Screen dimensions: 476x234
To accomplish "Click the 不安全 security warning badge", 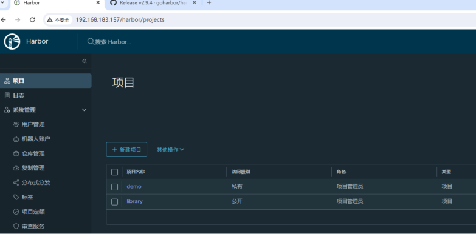I will [58, 20].
